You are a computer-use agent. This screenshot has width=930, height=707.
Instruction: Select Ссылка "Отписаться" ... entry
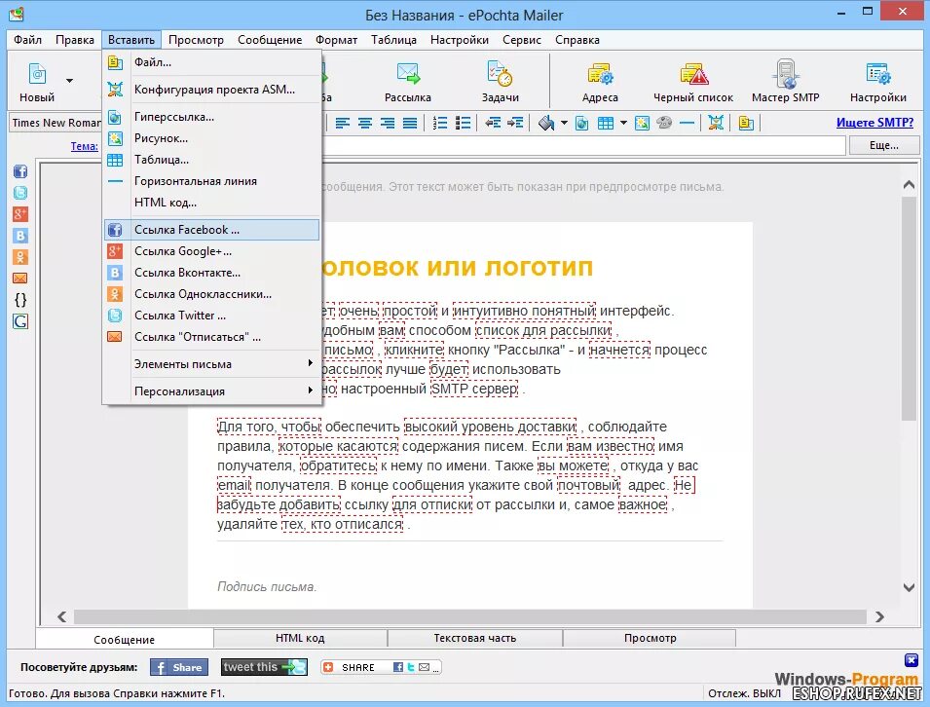click(211, 336)
